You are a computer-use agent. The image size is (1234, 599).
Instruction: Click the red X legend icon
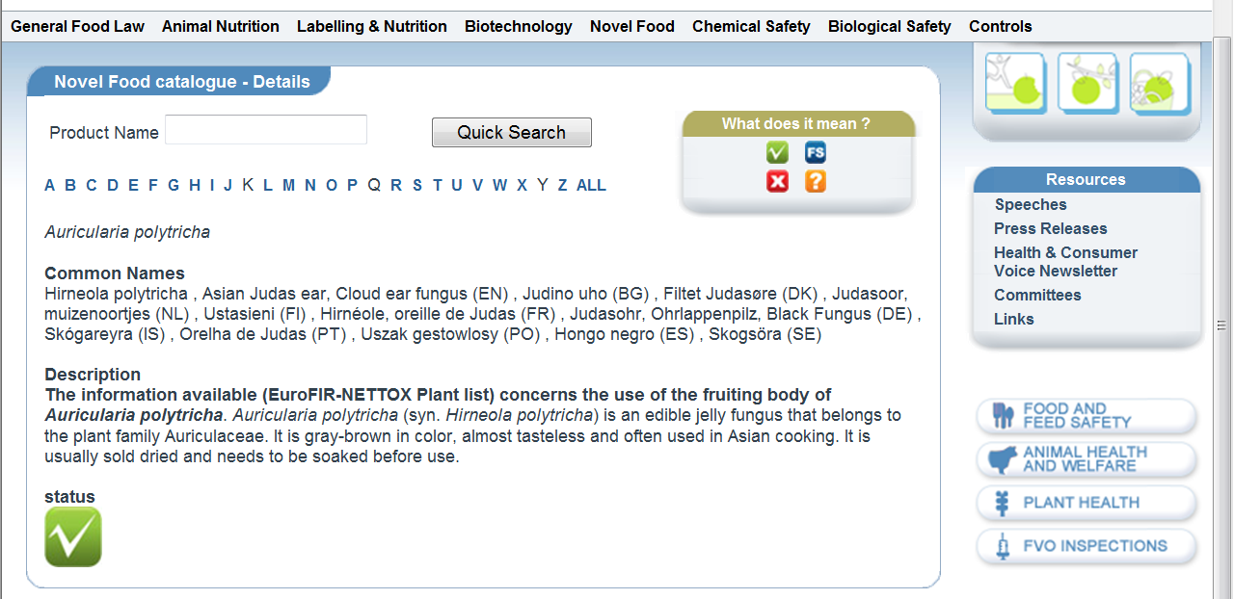tap(777, 181)
